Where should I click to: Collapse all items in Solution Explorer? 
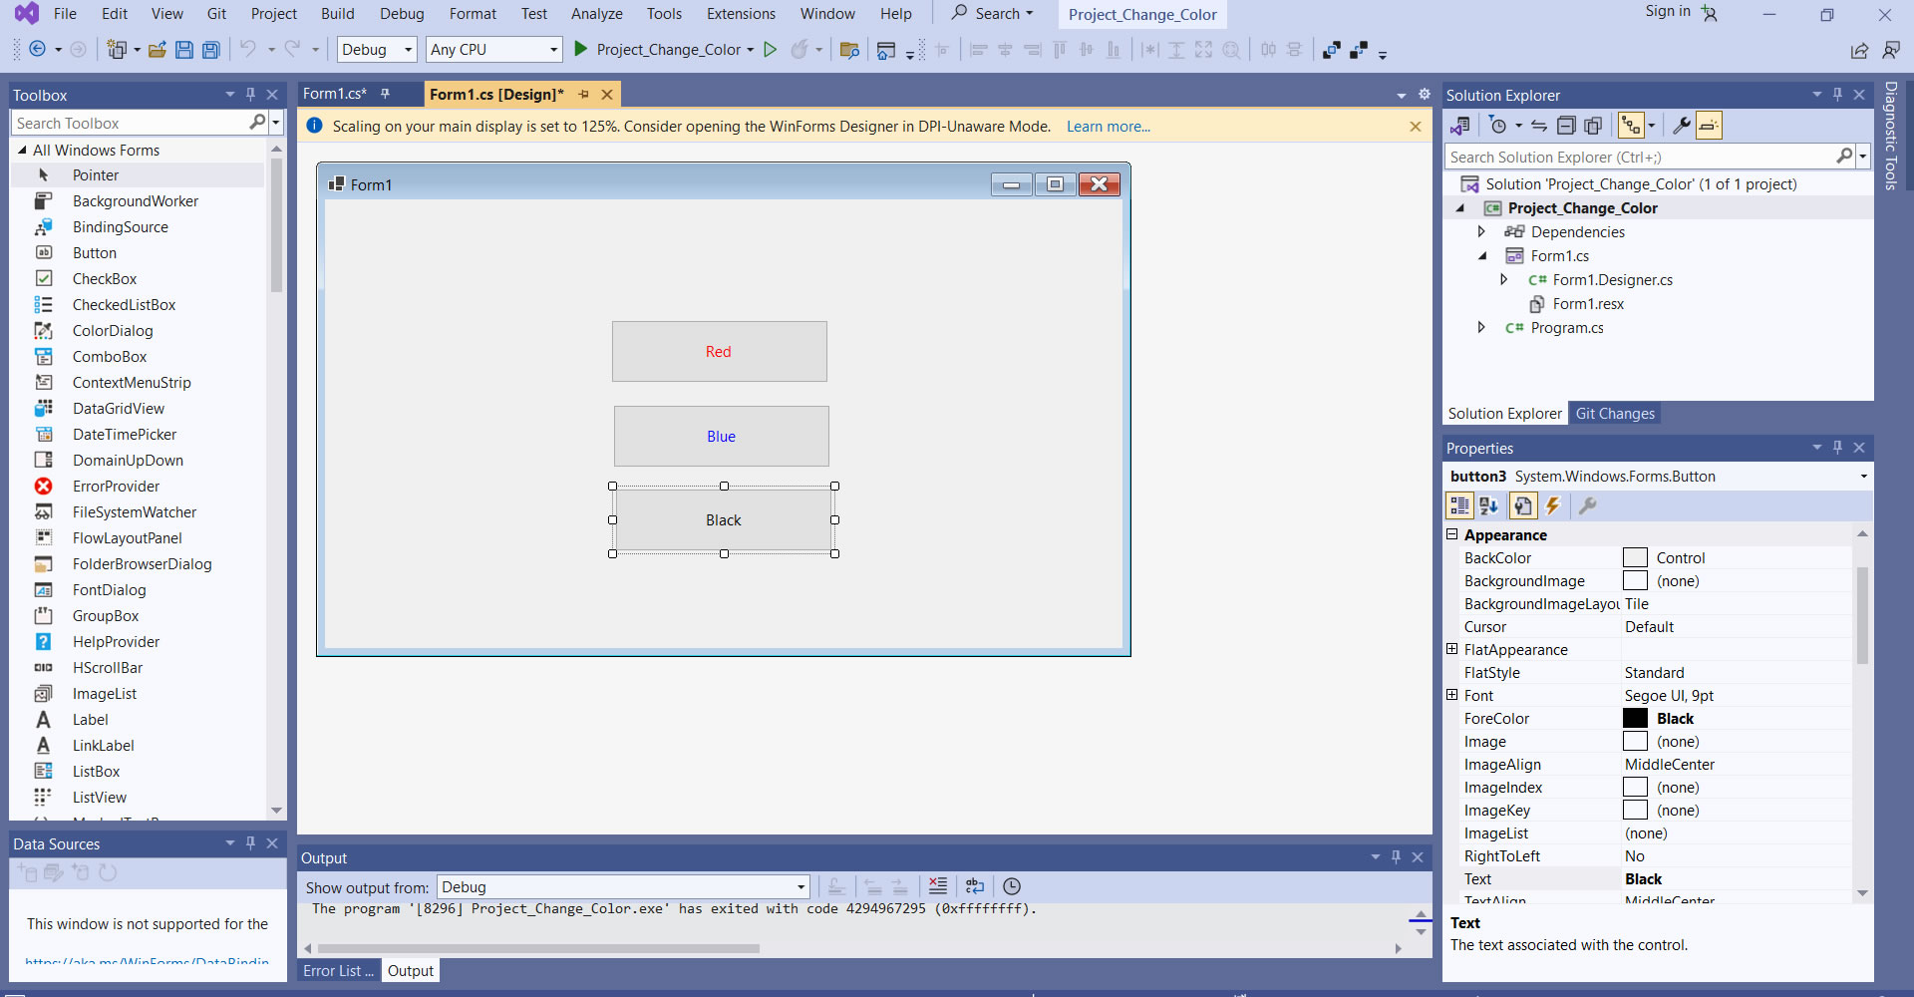pos(1566,126)
